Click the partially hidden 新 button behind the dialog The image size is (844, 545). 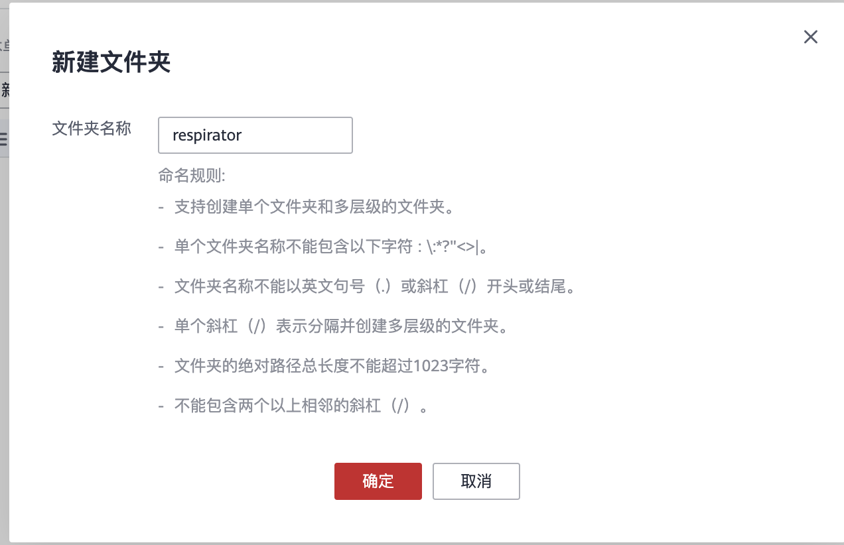(x=4, y=91)
